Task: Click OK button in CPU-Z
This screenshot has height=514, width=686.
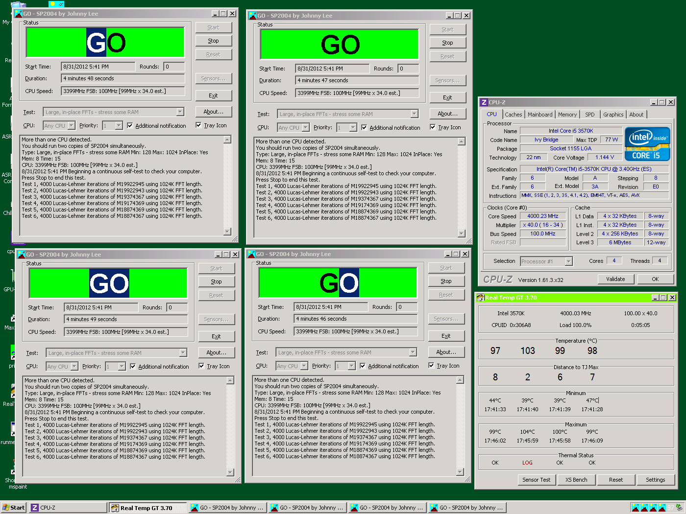Action: coord(655,279)
